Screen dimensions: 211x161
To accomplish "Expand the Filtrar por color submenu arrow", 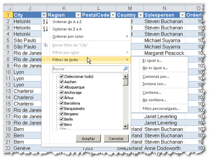I will pos(127,52).
